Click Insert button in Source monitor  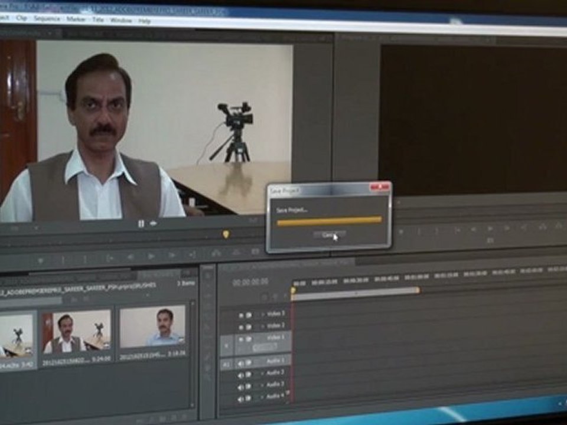coord(216,253)
